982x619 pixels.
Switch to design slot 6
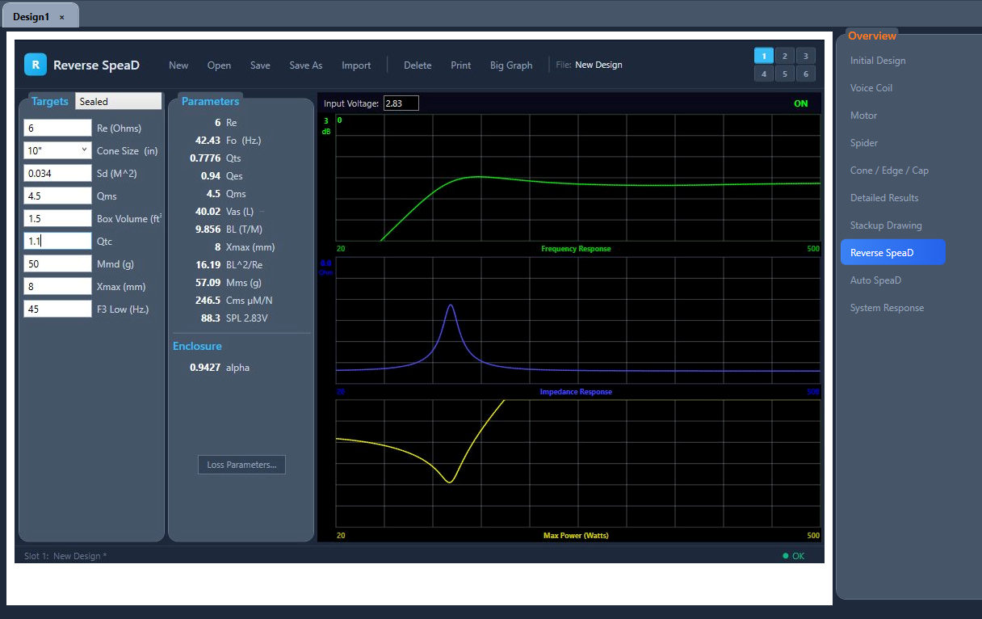coord(805,74)
